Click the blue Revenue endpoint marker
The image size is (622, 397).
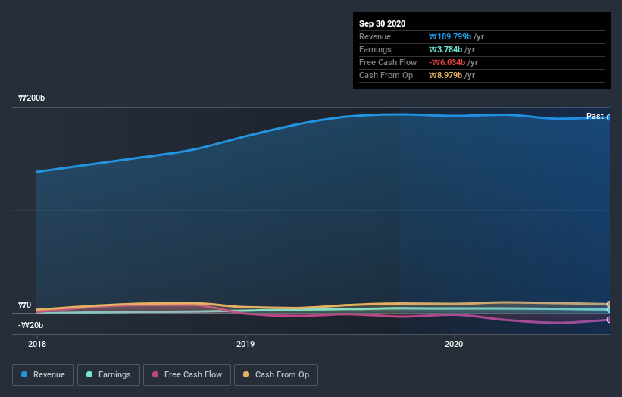(609, 117)
